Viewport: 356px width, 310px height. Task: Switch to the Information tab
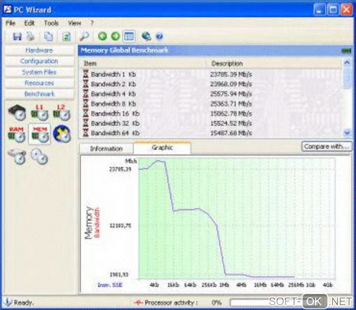coord(106,149)
